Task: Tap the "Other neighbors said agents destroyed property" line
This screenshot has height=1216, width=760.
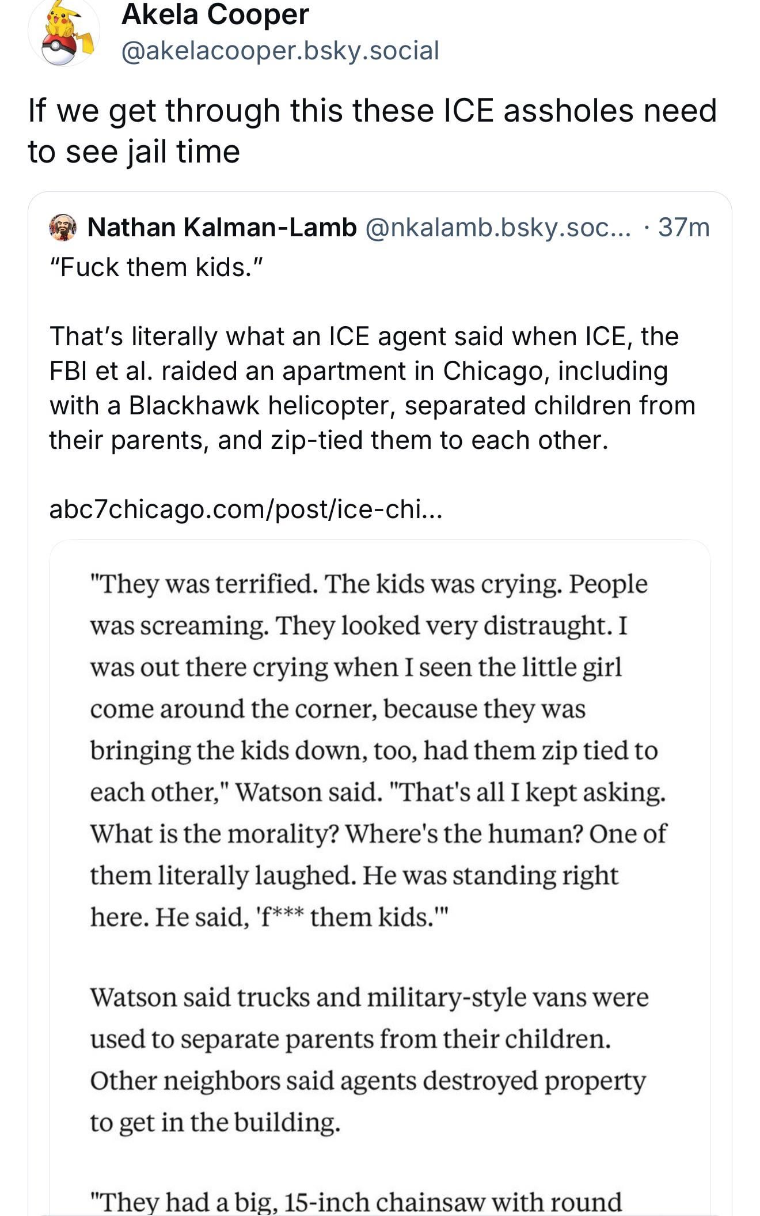Action: tap(367, 1081)
